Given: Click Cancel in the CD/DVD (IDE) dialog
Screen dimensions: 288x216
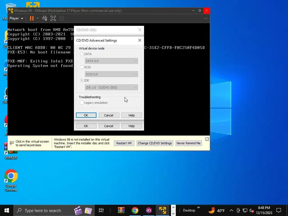Looking at the screenshot, I should [x=109, y=126].
